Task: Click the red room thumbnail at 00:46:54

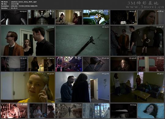Action: pyautogui.click(x=151, y=64)
